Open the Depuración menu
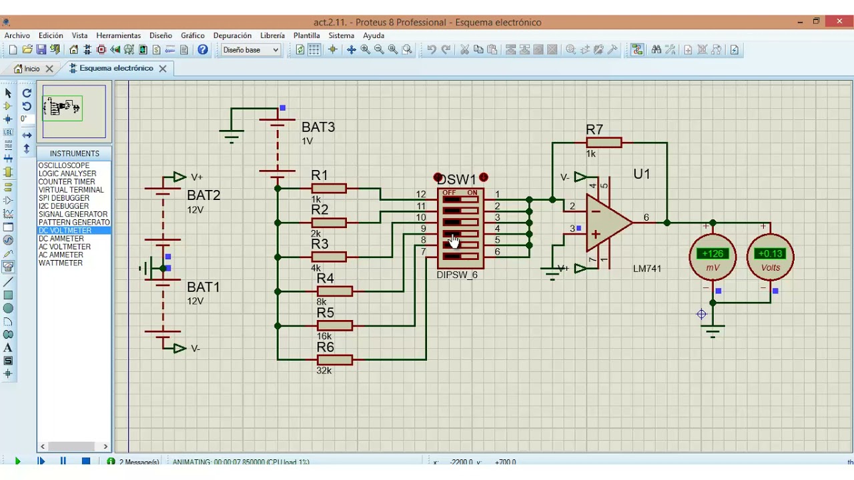Screen dimensions: 854x480 tap(232, 35)
